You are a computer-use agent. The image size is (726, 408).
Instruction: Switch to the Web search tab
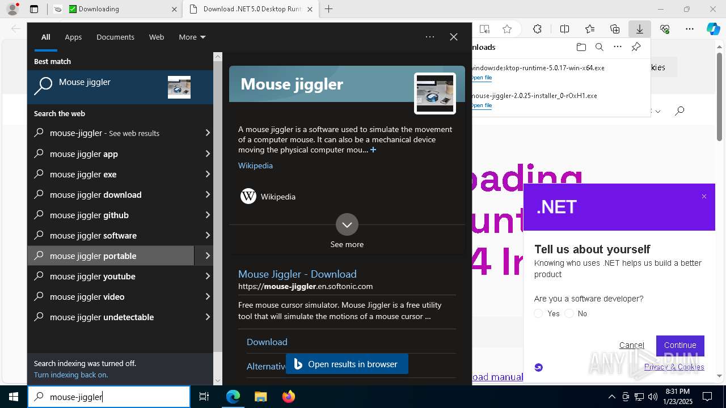157,37
